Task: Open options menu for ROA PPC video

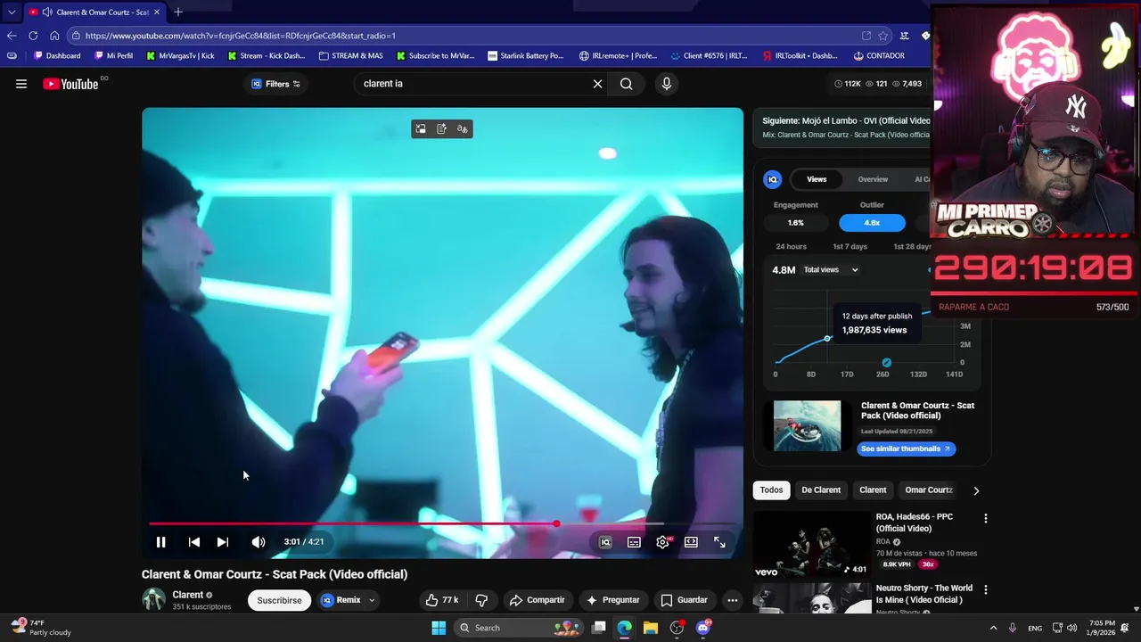Action: point(985,518)
